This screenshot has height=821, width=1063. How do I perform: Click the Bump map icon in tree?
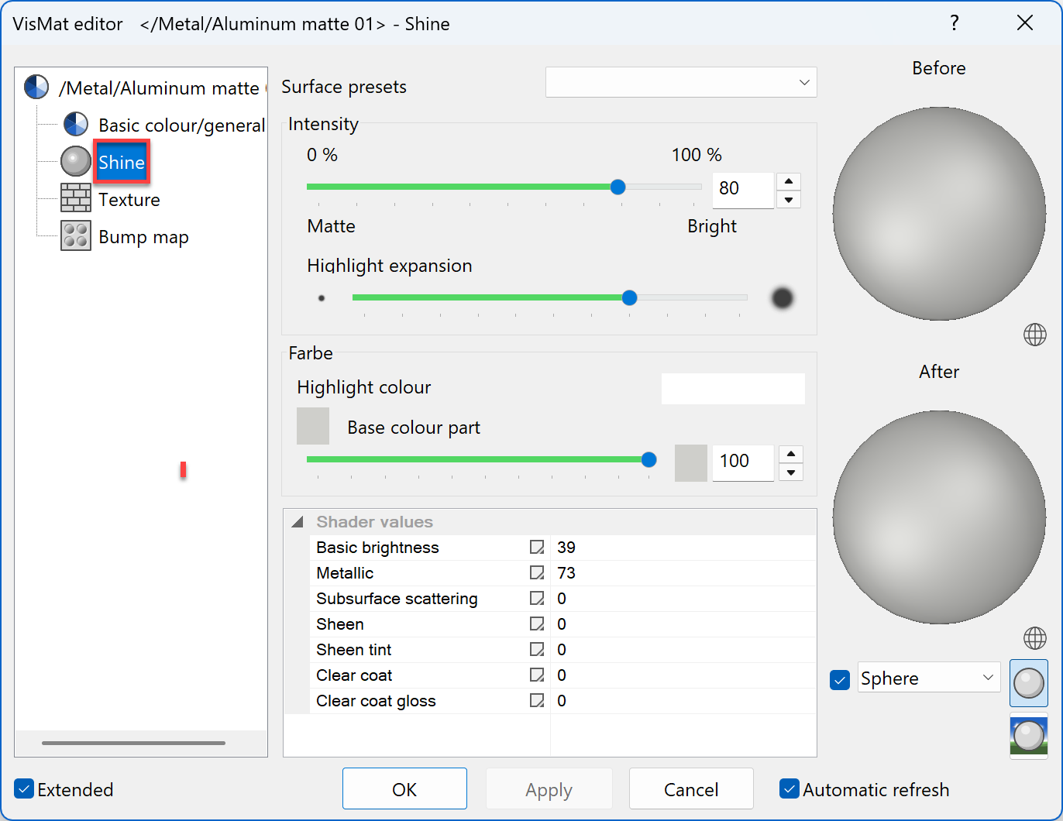tap(76, 236)
